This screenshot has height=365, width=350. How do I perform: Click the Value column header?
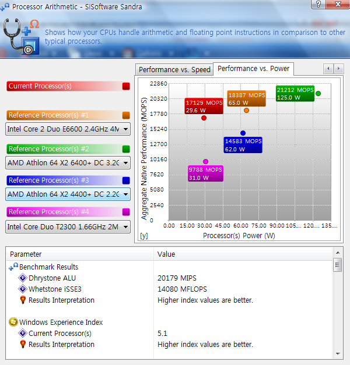[243, 254]
